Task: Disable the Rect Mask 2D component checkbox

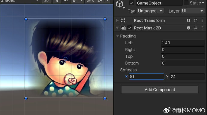Action: (130, 28)
